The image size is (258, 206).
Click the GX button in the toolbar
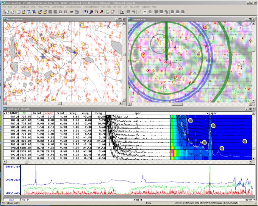pyautogui.click(x=71, y=12)
